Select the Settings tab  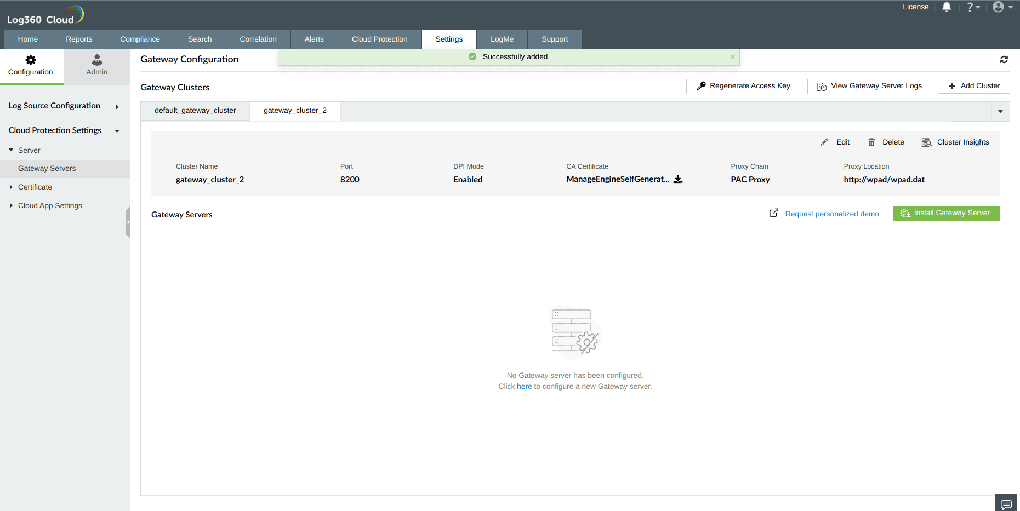449,39
